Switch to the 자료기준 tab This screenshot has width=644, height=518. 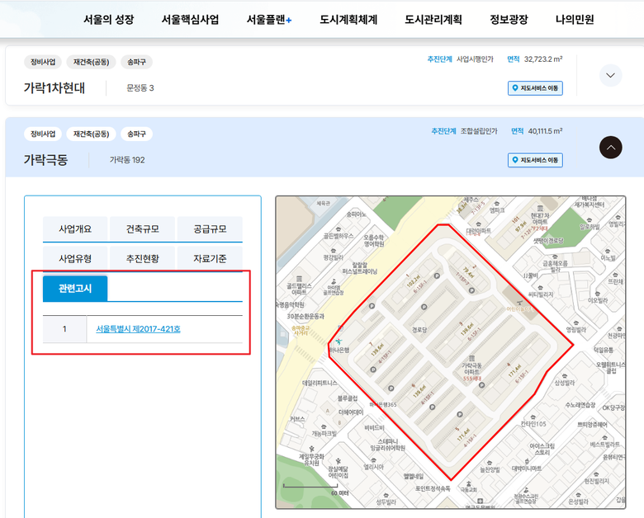pyautogui.click(x=210, y=259)
